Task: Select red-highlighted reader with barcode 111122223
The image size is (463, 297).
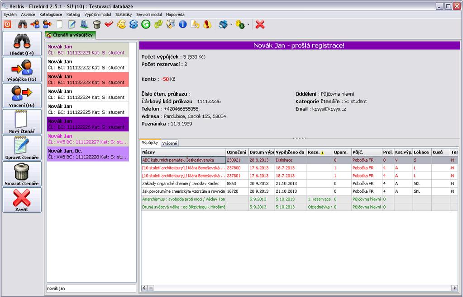Action: point(88,79)
